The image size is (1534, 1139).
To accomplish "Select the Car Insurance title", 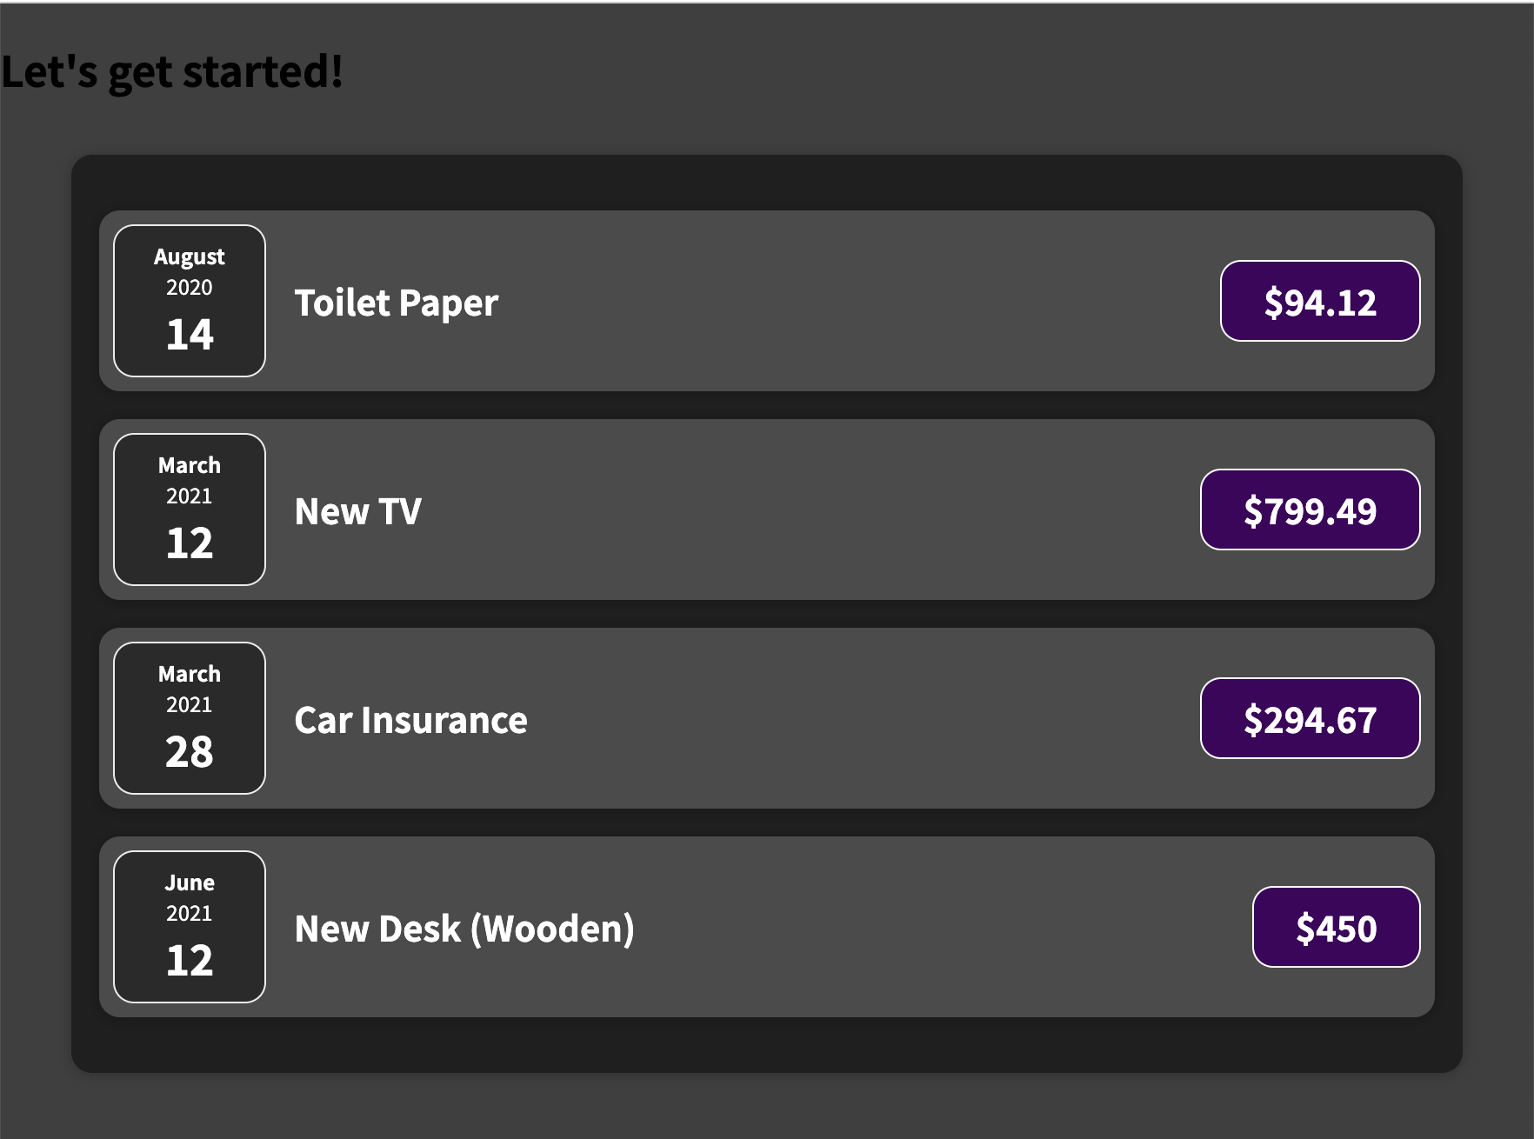I will [x=411, y=720].
